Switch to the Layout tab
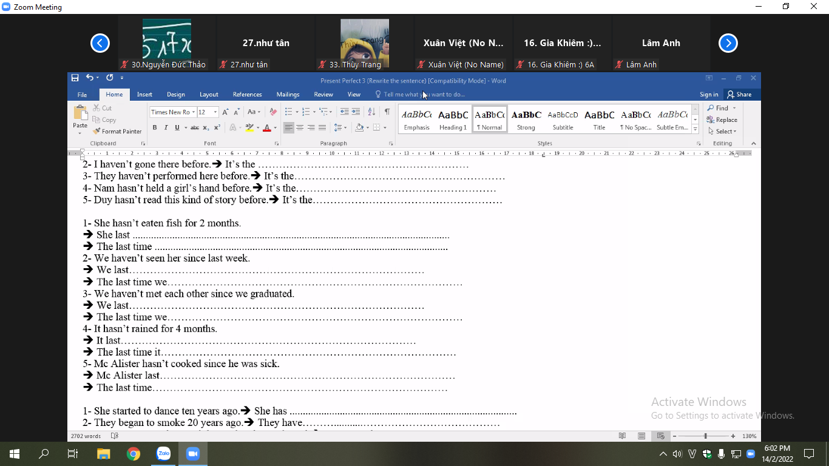Image resolution: width=829 pixels, height=466 pixels. tap(209, 94)
